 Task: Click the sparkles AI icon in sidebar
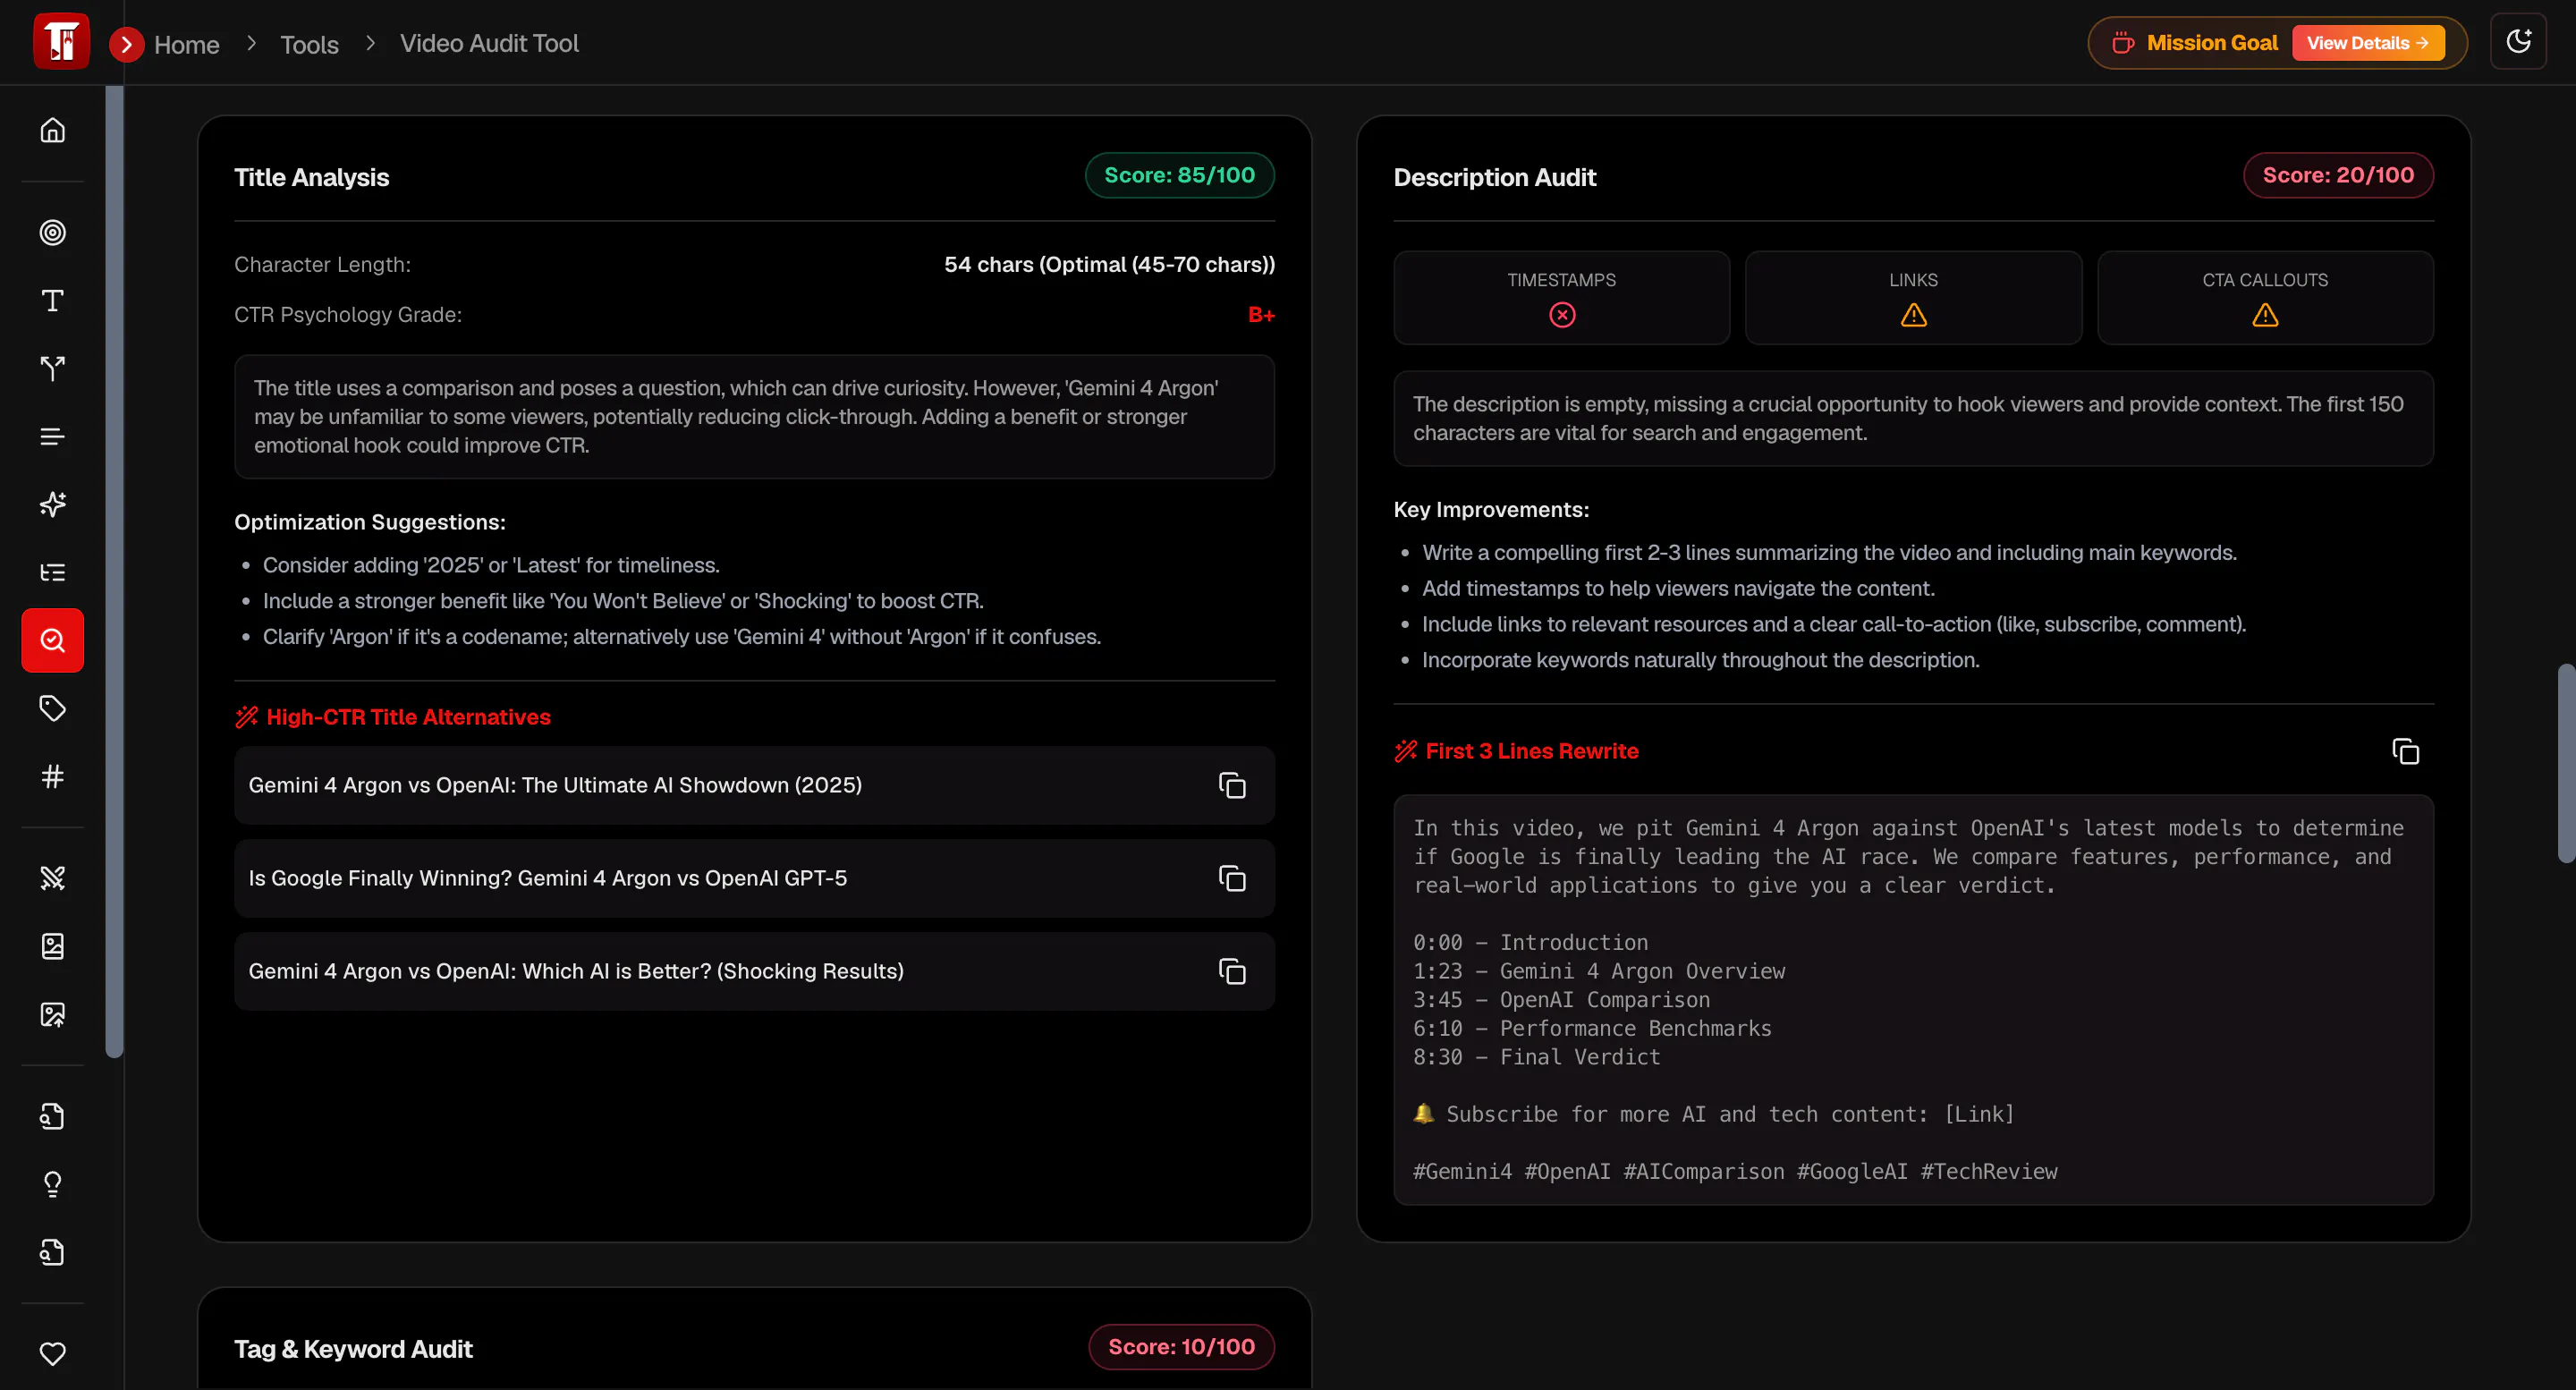[x=52, y=504]
